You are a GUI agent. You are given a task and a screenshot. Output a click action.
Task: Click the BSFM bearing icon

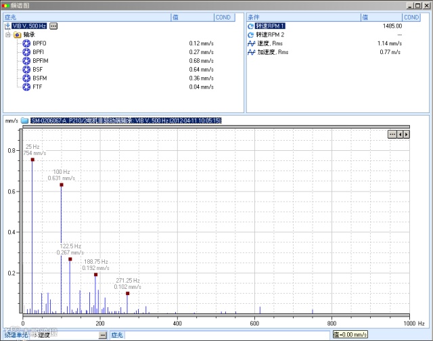point(26,78)
